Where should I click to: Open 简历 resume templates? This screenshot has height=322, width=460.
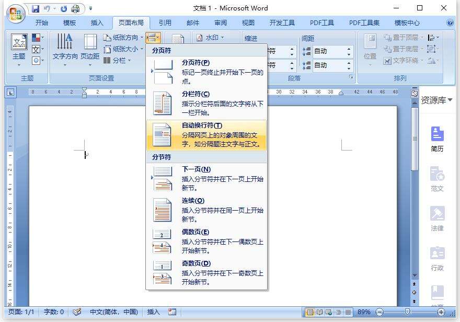(437, 139)
